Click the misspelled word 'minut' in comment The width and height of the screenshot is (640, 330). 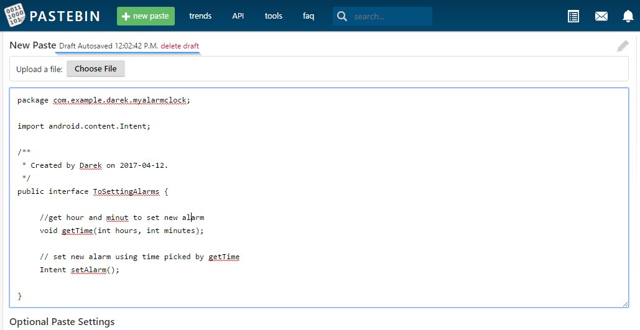pos(117,218)
